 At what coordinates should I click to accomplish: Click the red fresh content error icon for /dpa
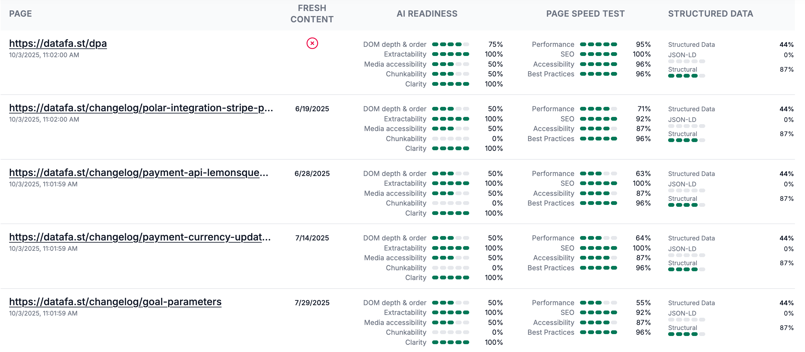[x=311, y=44]
